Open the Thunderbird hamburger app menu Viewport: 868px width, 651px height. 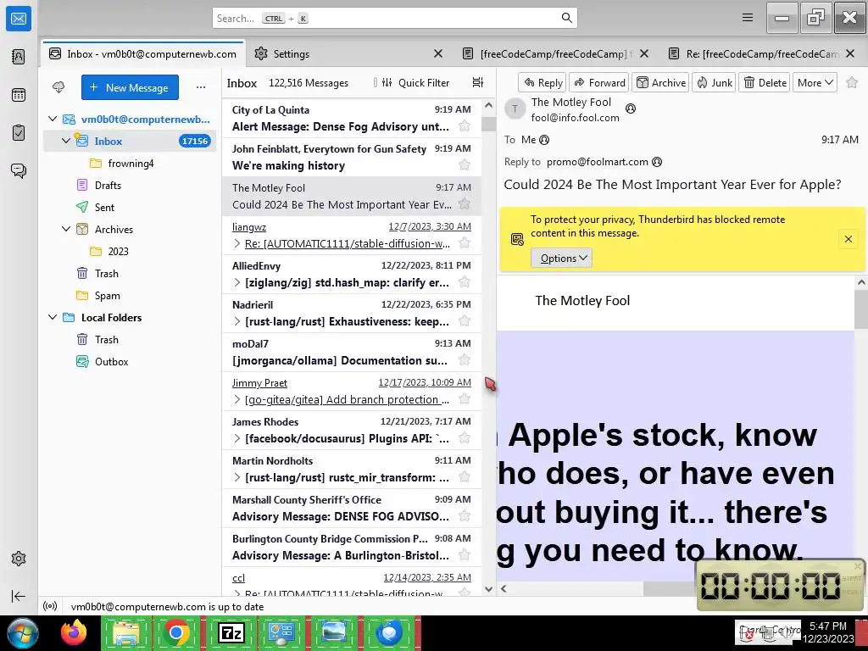[748, 18]
